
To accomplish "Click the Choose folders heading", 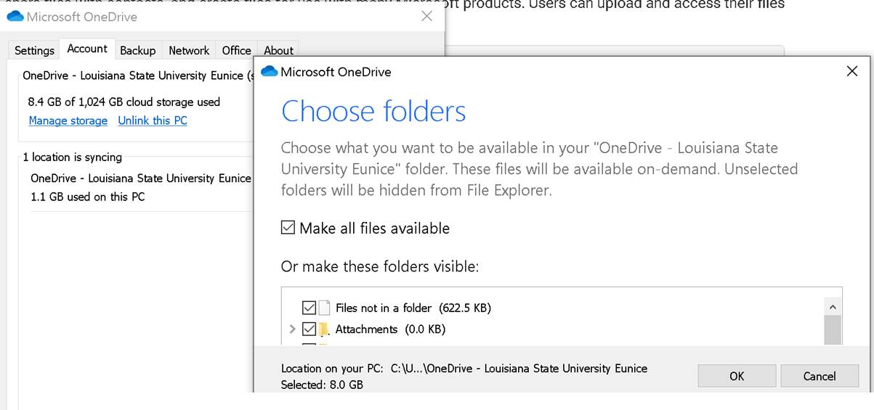I will (x=373, y=111).
